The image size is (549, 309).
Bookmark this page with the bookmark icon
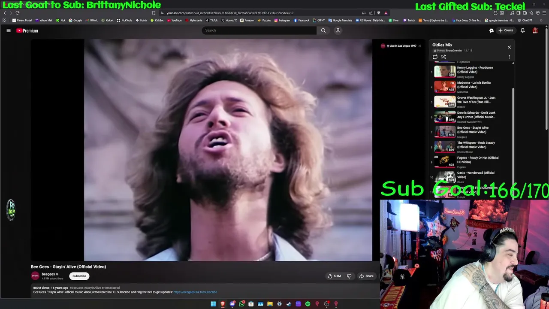154,13
